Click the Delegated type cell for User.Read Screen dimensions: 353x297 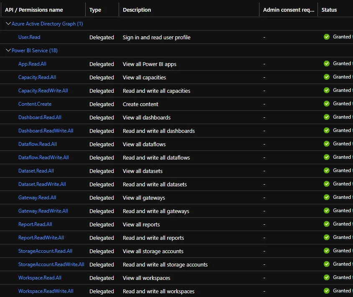(x=102, y=37)
